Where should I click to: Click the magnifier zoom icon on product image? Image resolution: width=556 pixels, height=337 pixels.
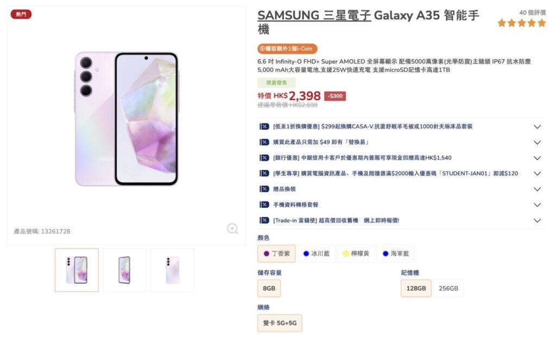point(232,229)
